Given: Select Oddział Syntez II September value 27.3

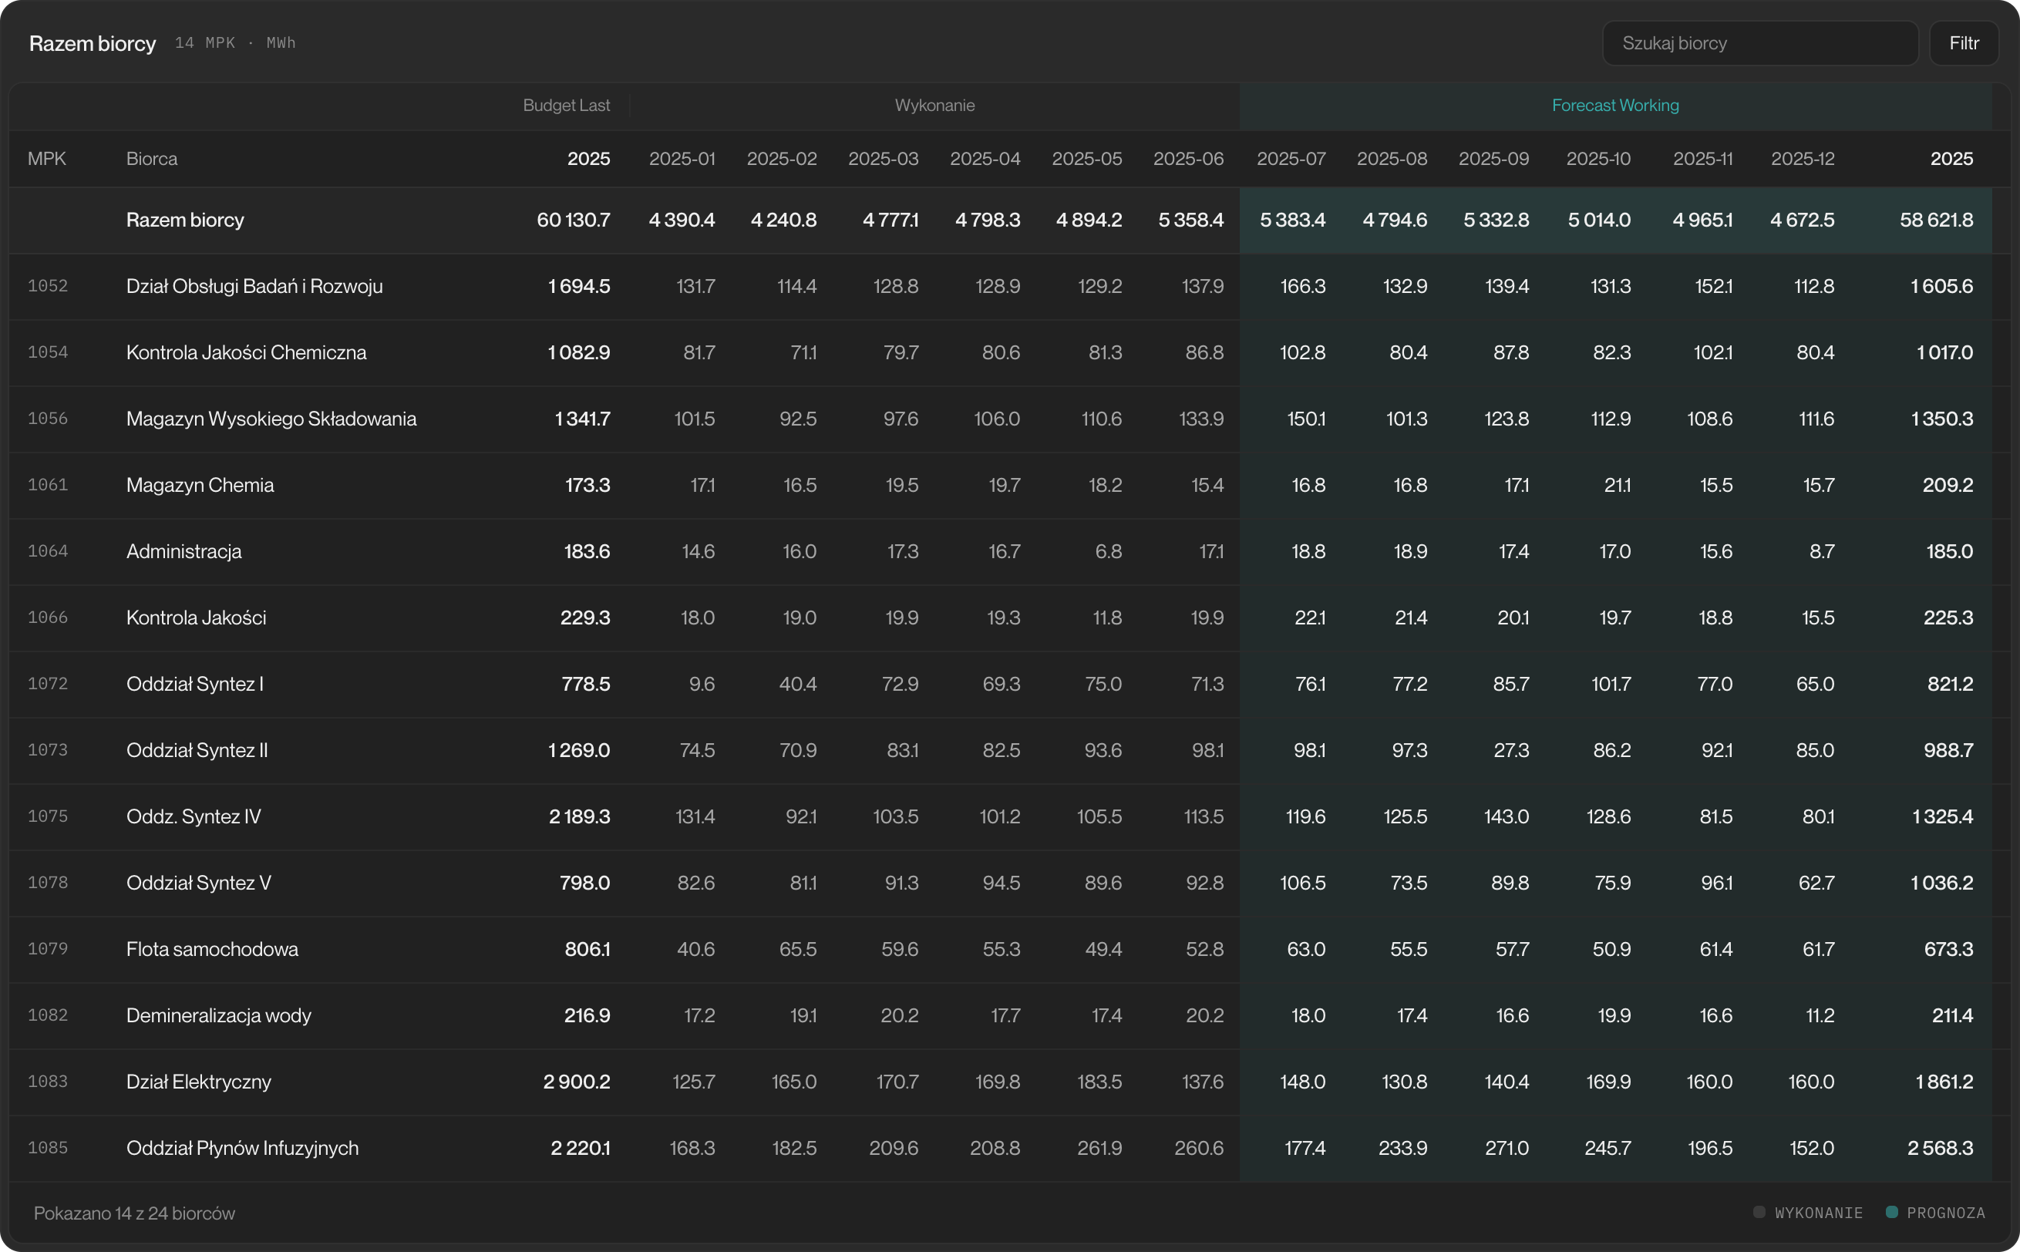Looking at the screenshot, I should [x=1511, y=750].
